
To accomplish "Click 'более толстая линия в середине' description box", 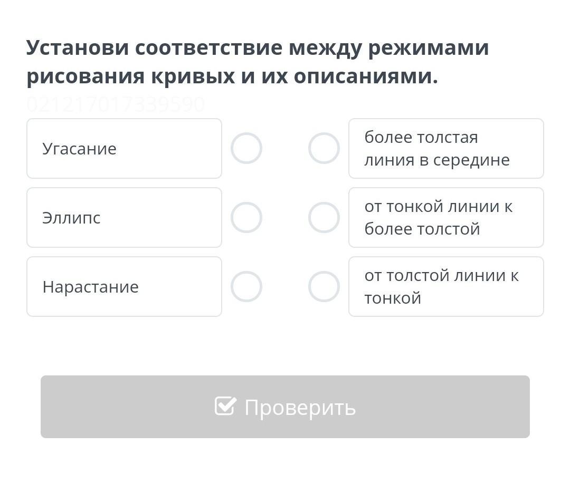I will click(x=446, y=148).
